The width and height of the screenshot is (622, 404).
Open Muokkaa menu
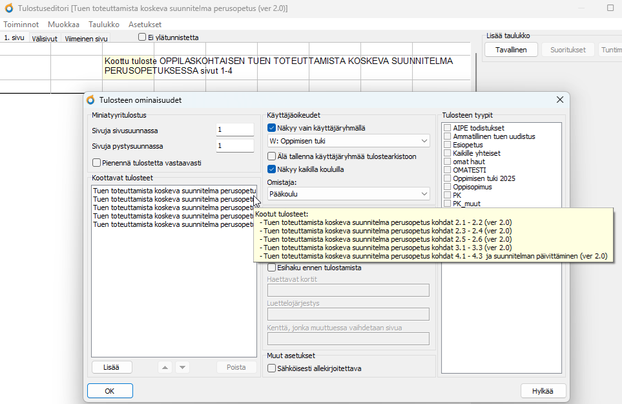click(x=63, y=24)
